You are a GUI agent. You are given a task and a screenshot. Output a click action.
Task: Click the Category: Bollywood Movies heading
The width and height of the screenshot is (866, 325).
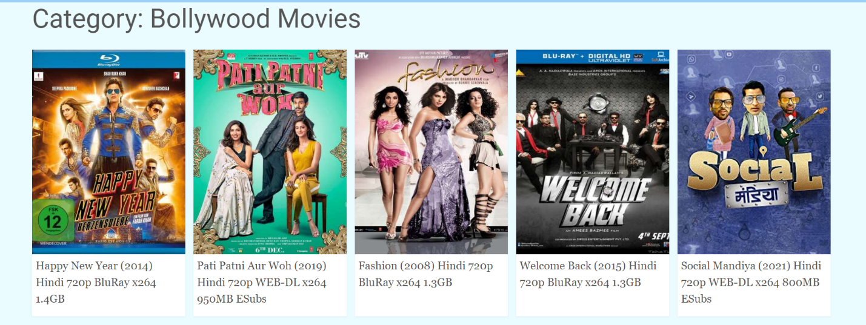click(x=196, y=19)
